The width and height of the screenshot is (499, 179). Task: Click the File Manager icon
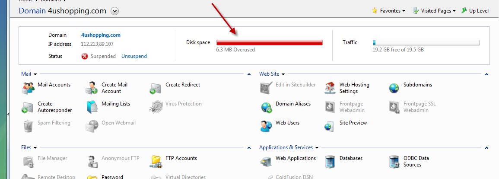(29, 162)
